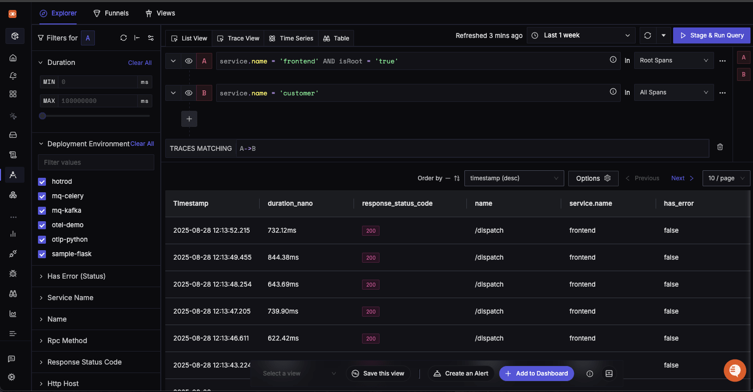Click the cube icon at sidebar top
The width and height of the screenshot is (753, 392).
[15, 36]
